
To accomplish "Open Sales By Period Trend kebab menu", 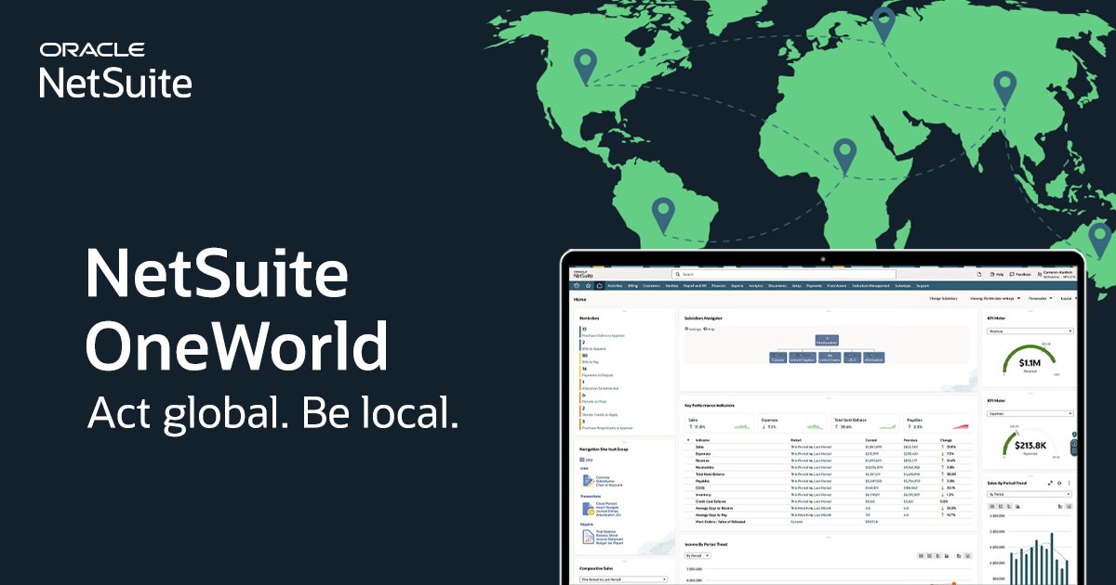I will [x=1069, y=483].
